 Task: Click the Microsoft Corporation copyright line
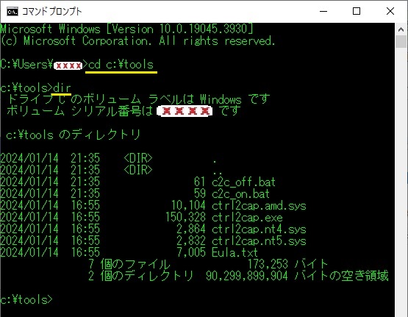click(137, 41)
